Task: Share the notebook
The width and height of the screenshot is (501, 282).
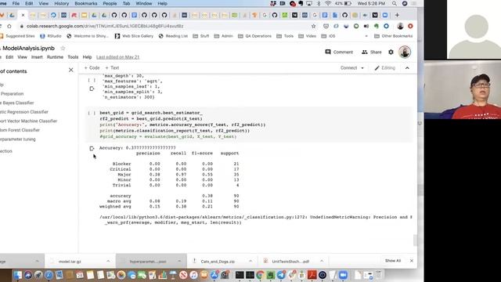Action: coord(372,52)
